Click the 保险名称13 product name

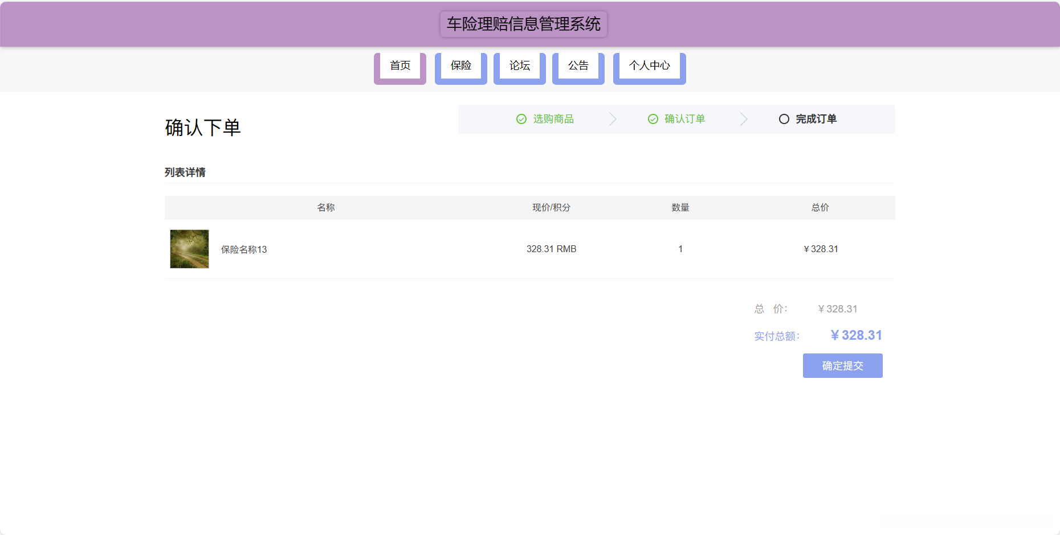(x=244, y=249)
